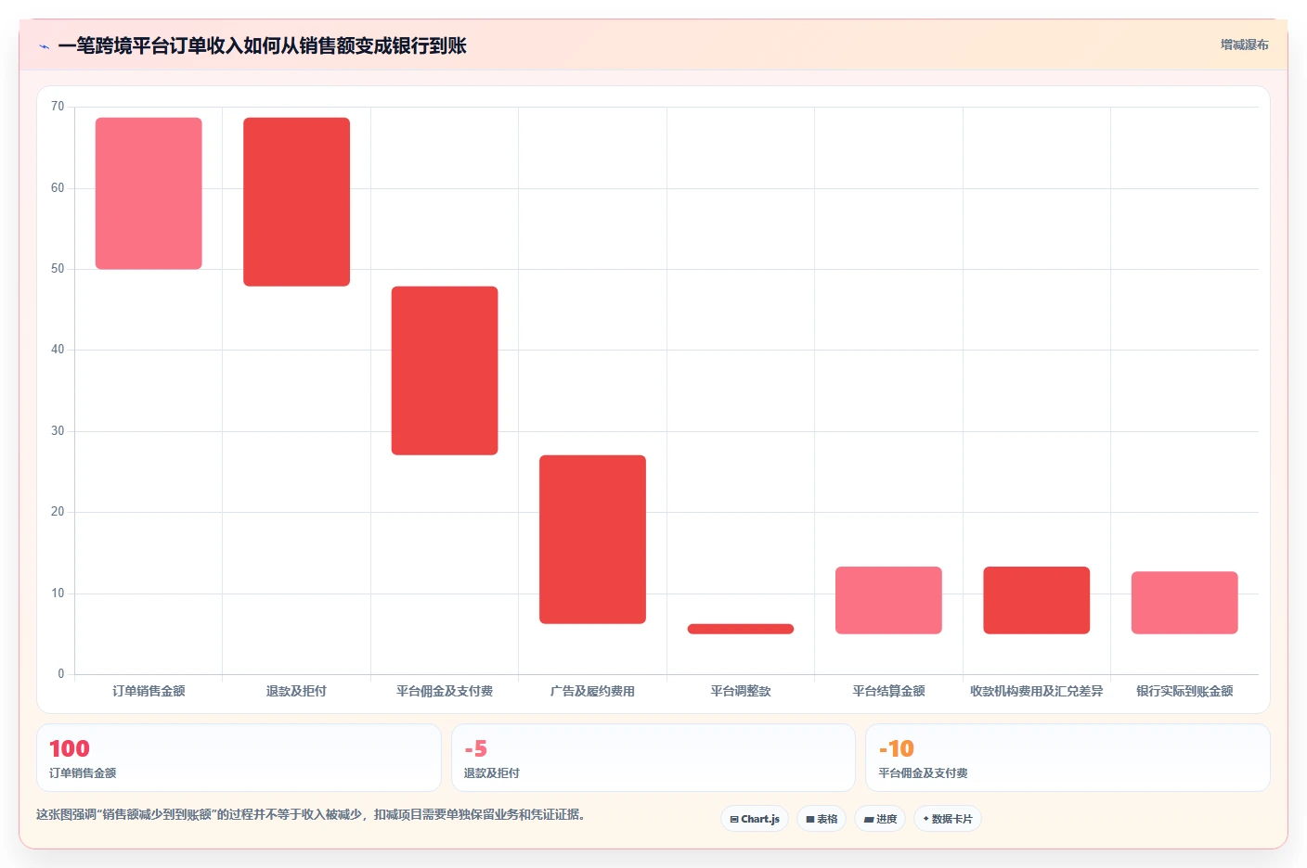Viewport: 1307px width, 868px height.
Task: Click the 数据卡片 tag chip
Action: pos(948,819)
